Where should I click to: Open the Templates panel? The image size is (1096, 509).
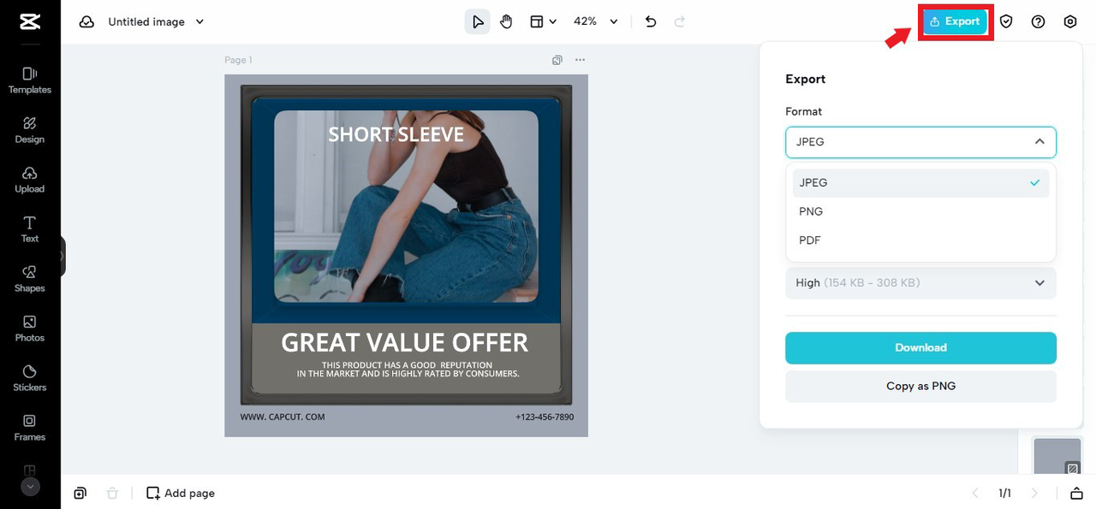coord(30,80)
